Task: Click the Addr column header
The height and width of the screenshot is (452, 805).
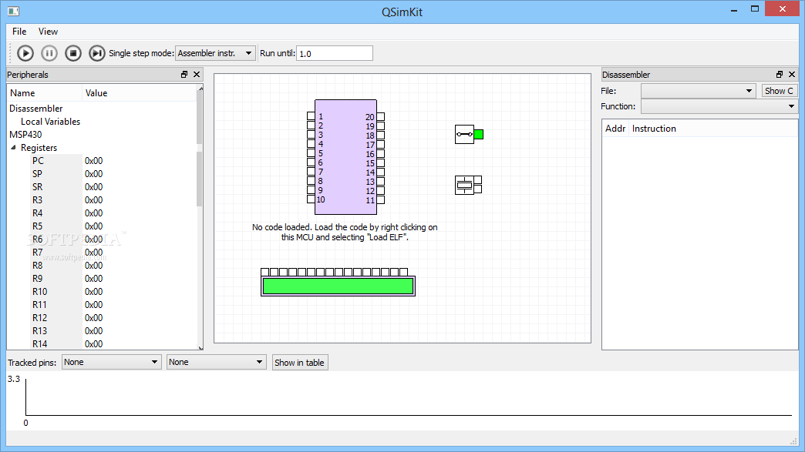Action: point(615,129)
